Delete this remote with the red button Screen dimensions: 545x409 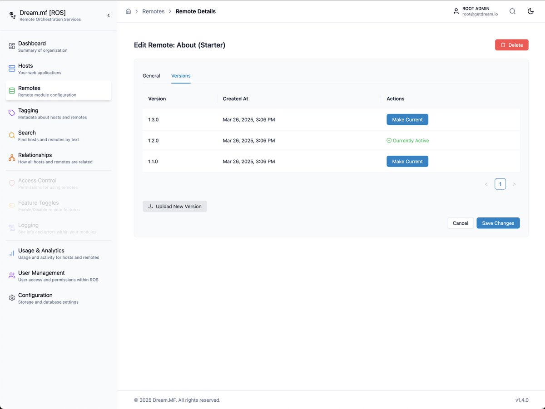click(512, 45)
